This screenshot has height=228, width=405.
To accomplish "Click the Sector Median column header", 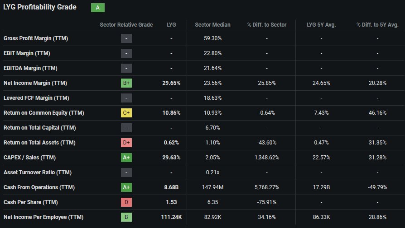I will click(x=212, y=25).
